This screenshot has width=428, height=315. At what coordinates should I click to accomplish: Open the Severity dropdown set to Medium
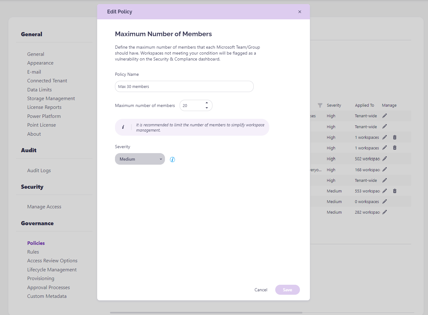click(x=140, y=159)
